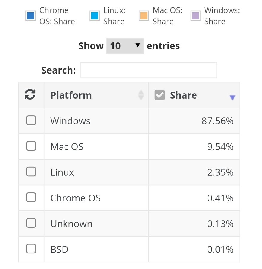This screenshot has height=269, width=262.
Task: Click the Platform column sort arrows
Action: (141, 95)
